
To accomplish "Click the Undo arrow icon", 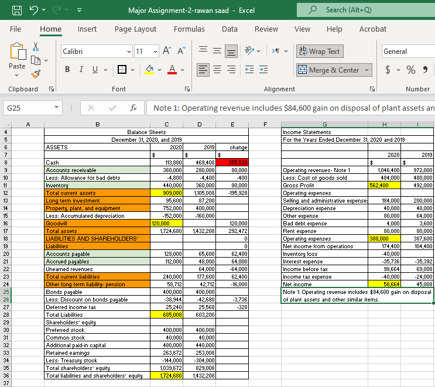I will point(34,10).
